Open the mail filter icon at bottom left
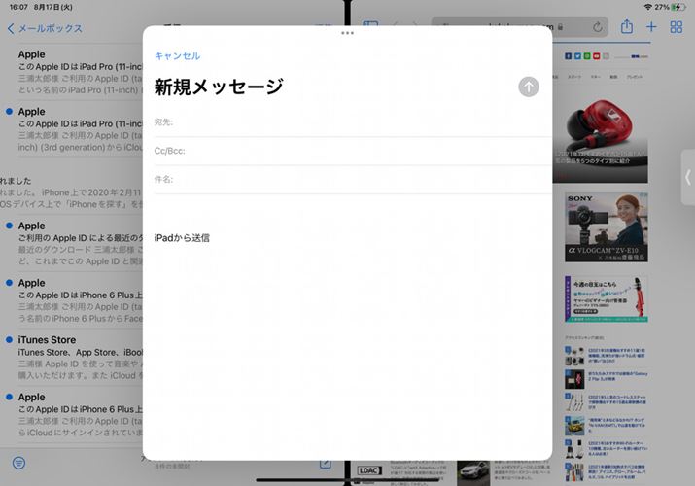 click(x=17, y=463)
